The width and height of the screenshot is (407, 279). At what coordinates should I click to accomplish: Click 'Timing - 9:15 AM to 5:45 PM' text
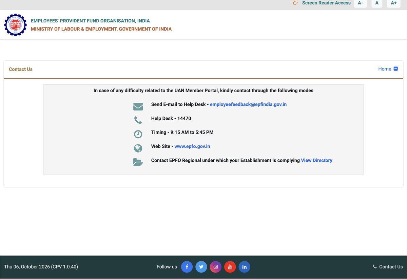tap(182, 132)
